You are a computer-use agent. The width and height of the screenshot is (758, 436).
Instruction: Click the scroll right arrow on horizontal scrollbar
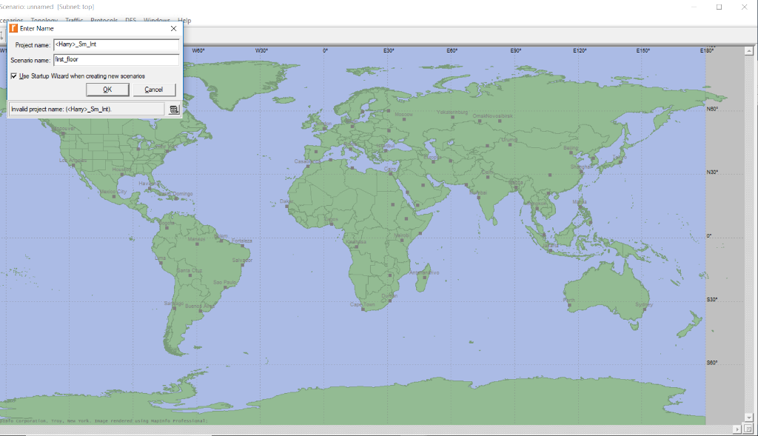click(x=737, y=429)
